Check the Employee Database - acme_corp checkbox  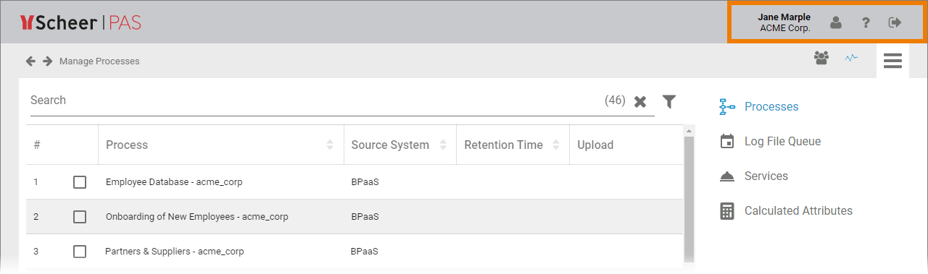[80, 182]
